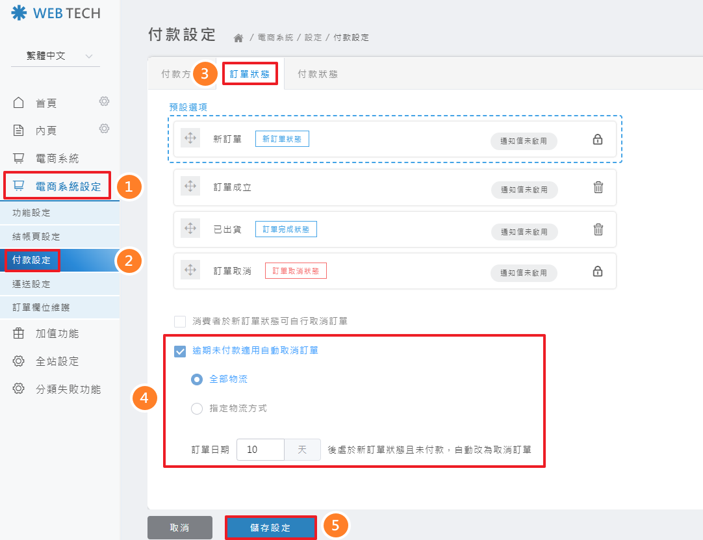Viewport: 703px width, 540px height.
Task: Click the WEB TECH logo
Action: 56,14
